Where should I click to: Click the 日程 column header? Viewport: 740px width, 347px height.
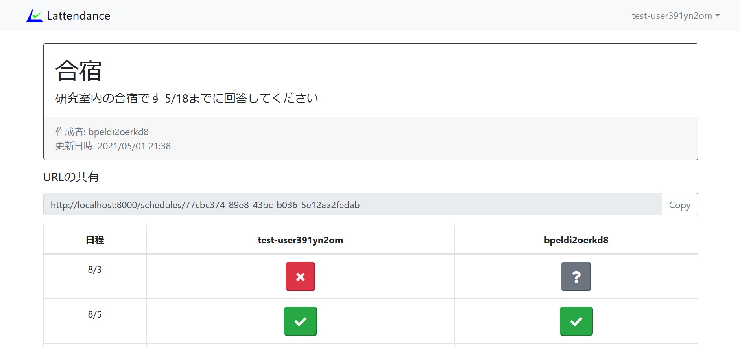coord(95,240)
